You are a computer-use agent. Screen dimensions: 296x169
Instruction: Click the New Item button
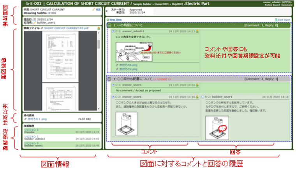(114, 19)
